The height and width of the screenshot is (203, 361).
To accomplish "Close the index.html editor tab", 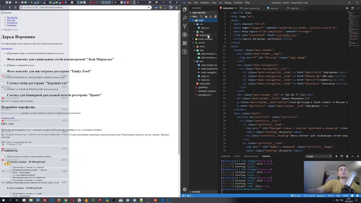I will 236,8.
